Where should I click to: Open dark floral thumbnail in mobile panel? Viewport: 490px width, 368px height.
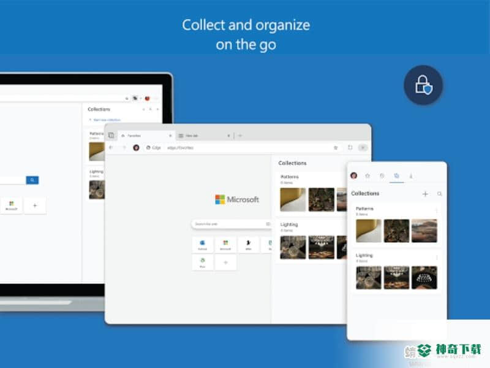[396, 231]
